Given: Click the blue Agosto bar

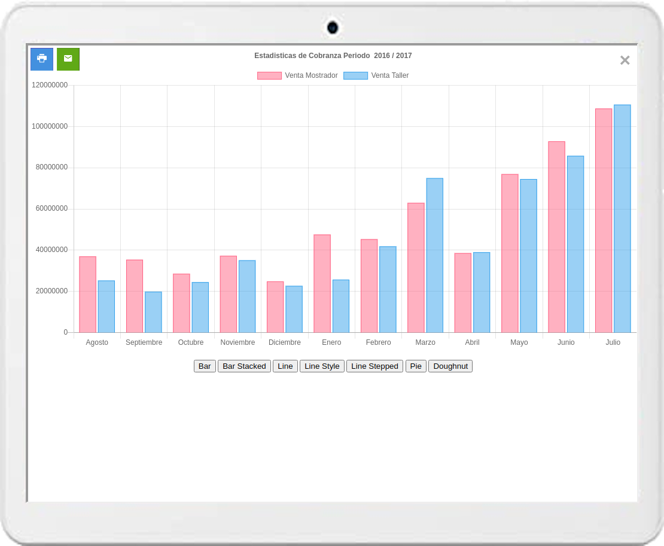Looking at the screenshot, I should point(106,307).
